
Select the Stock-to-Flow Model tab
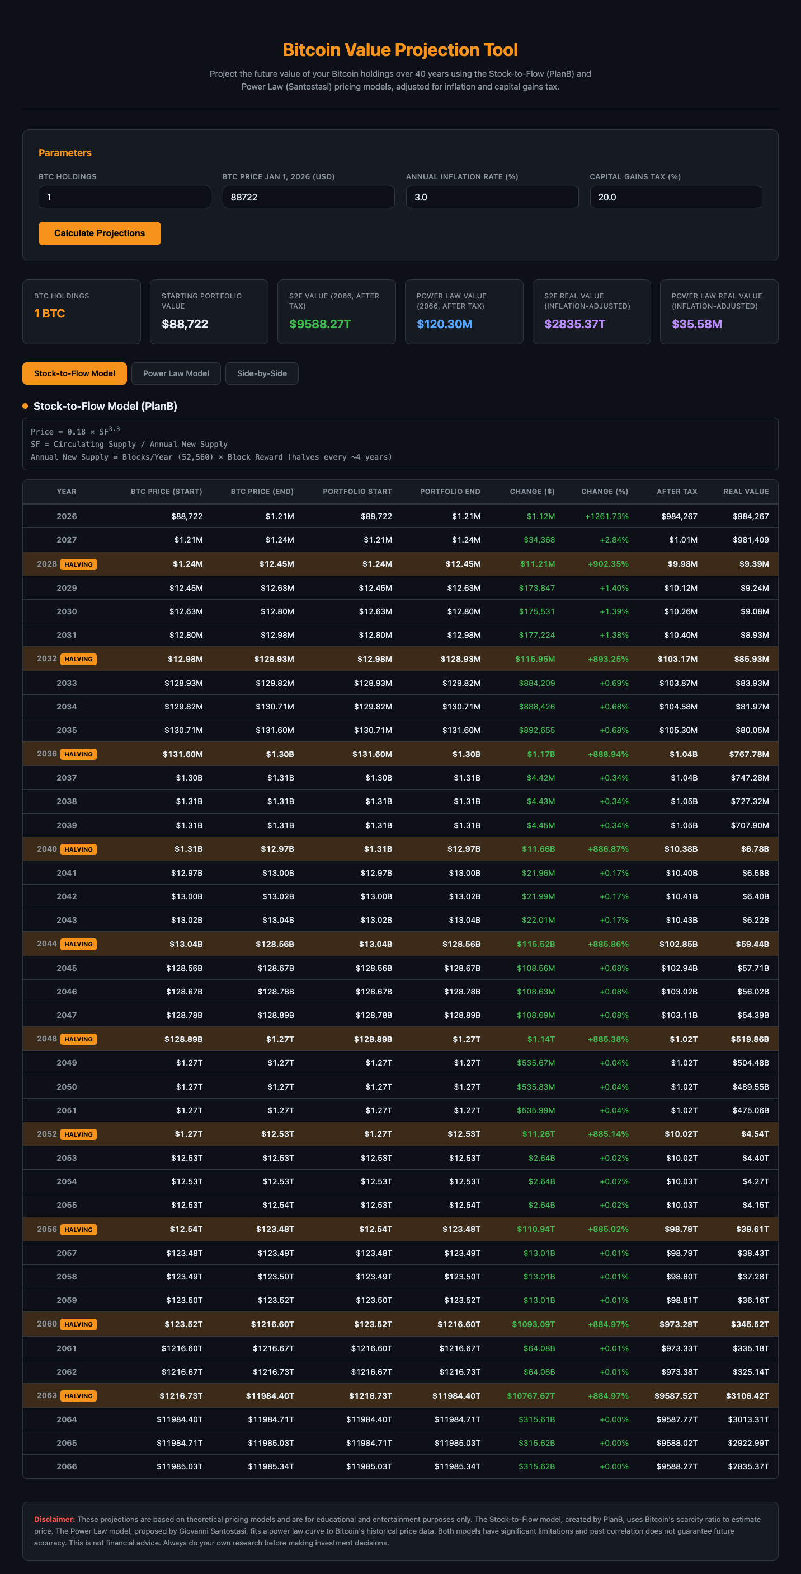coord(74,373)
